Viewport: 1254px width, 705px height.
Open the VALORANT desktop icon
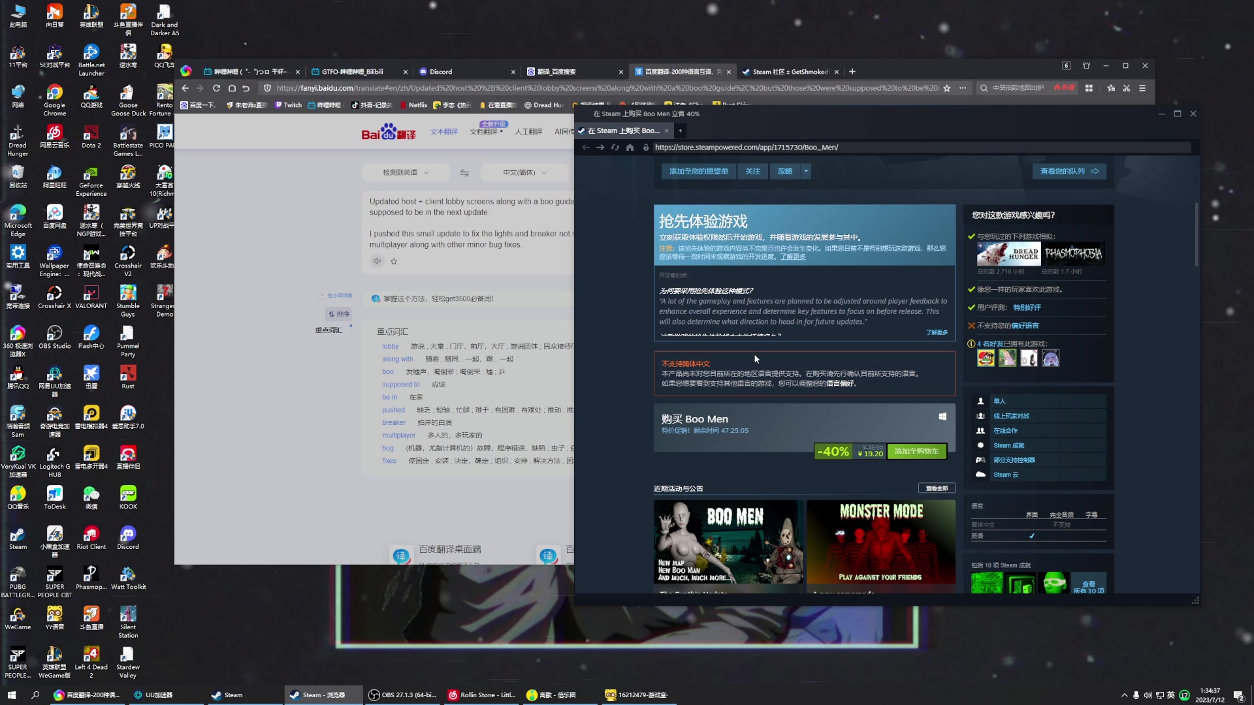[x=91, y=297]
